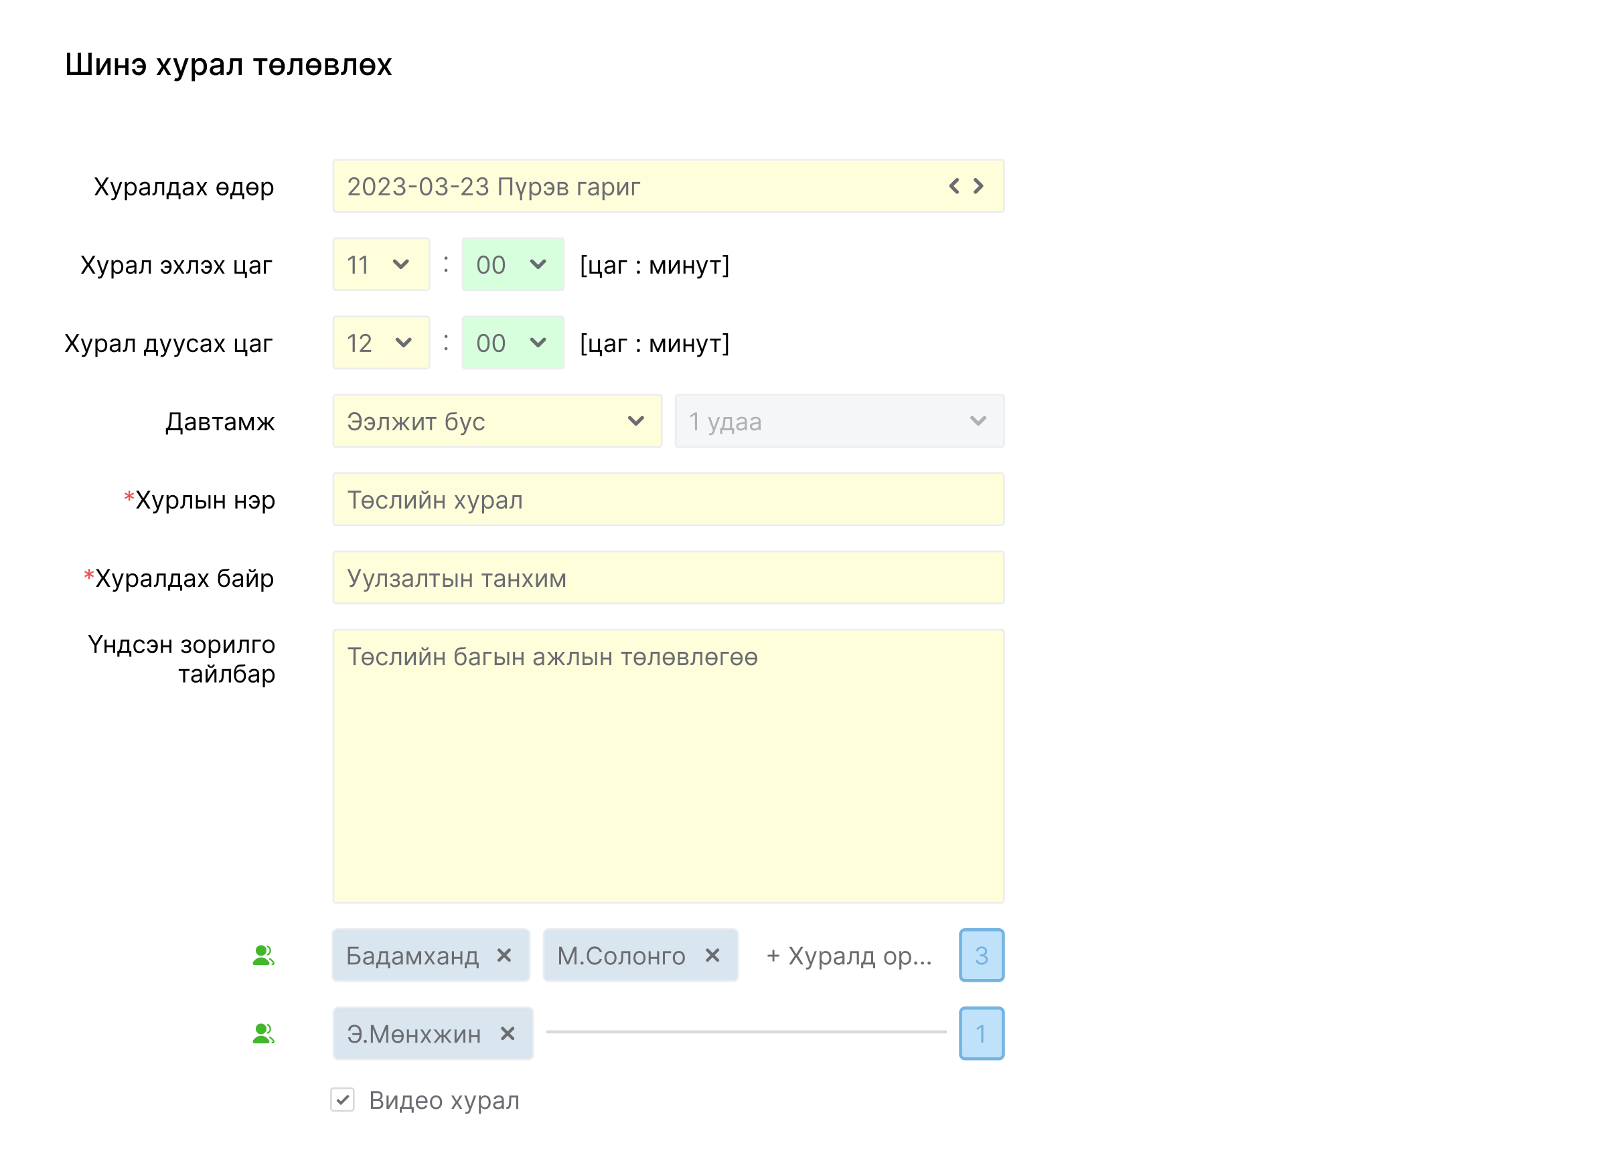Remove М.Солонго from attendees
This screenshot has width=1607, height=1151.
[x=712, y=956]
